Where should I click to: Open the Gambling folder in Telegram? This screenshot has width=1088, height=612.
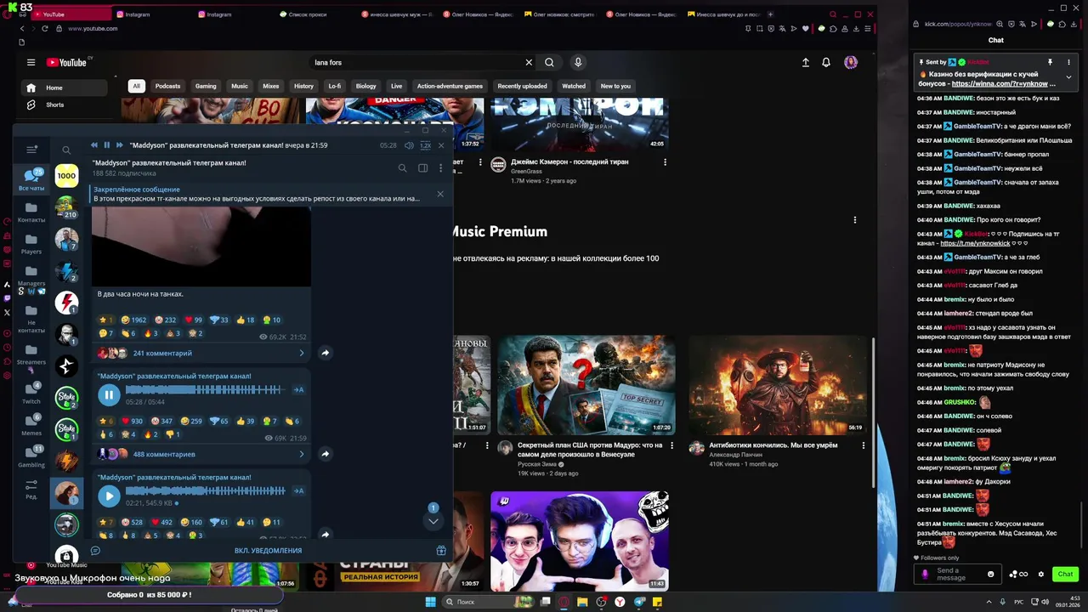pyautogui.click(x=31, y=456)
